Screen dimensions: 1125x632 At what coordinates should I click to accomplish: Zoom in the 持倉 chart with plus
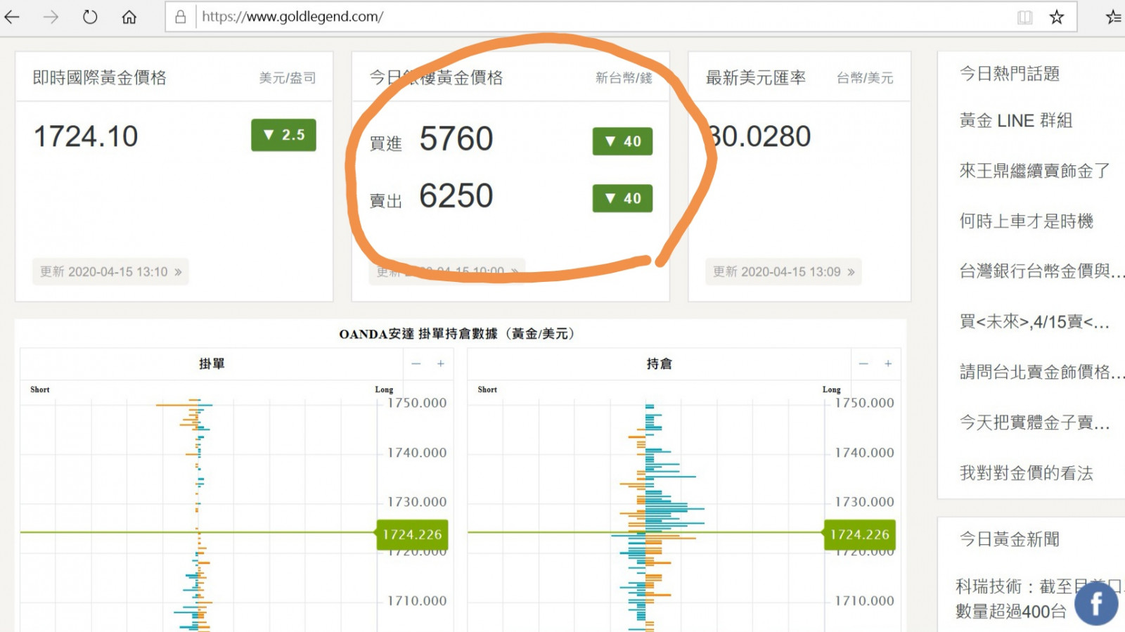coord(888,363)
